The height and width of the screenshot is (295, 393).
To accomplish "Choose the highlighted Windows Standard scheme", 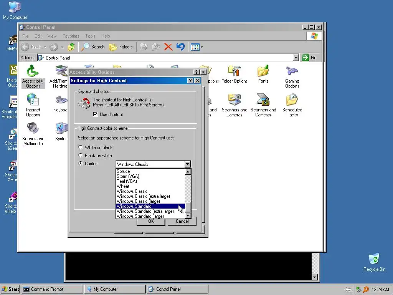I will 150,206.
